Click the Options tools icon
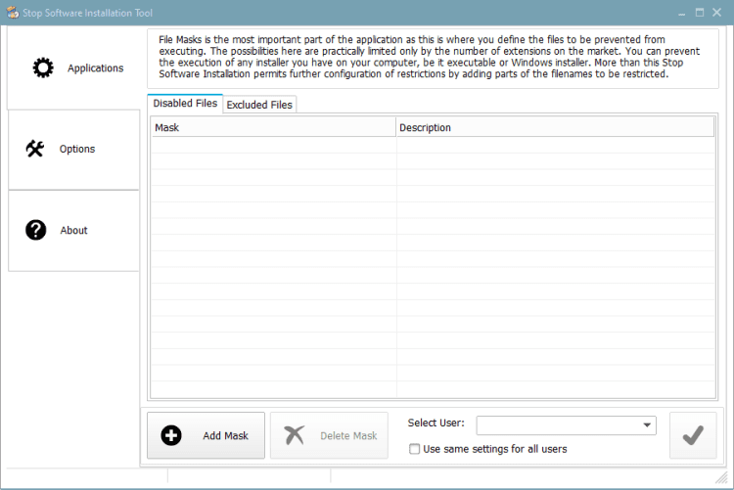734x490 pixels. (35, 149)
